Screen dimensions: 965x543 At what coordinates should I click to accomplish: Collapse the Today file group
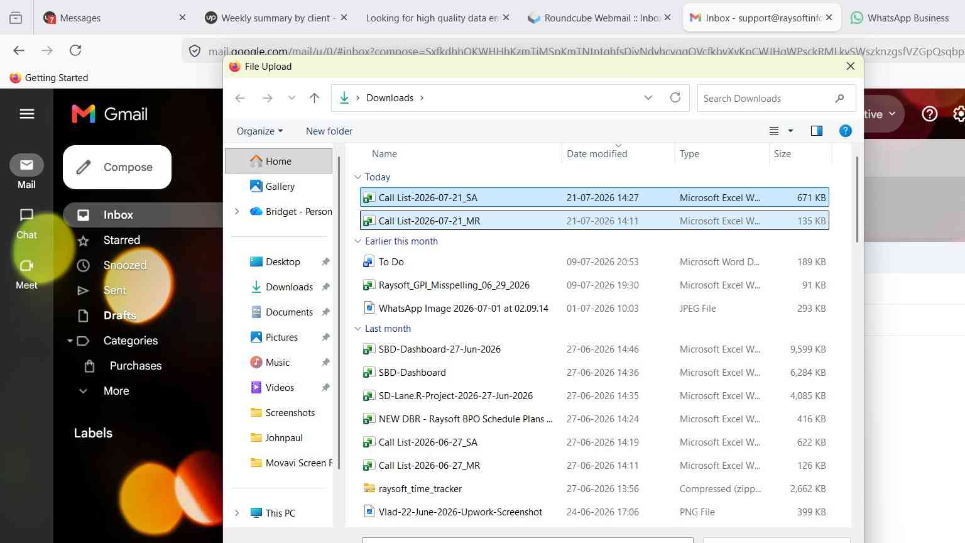pyautogui.click(x=357, y=177)
